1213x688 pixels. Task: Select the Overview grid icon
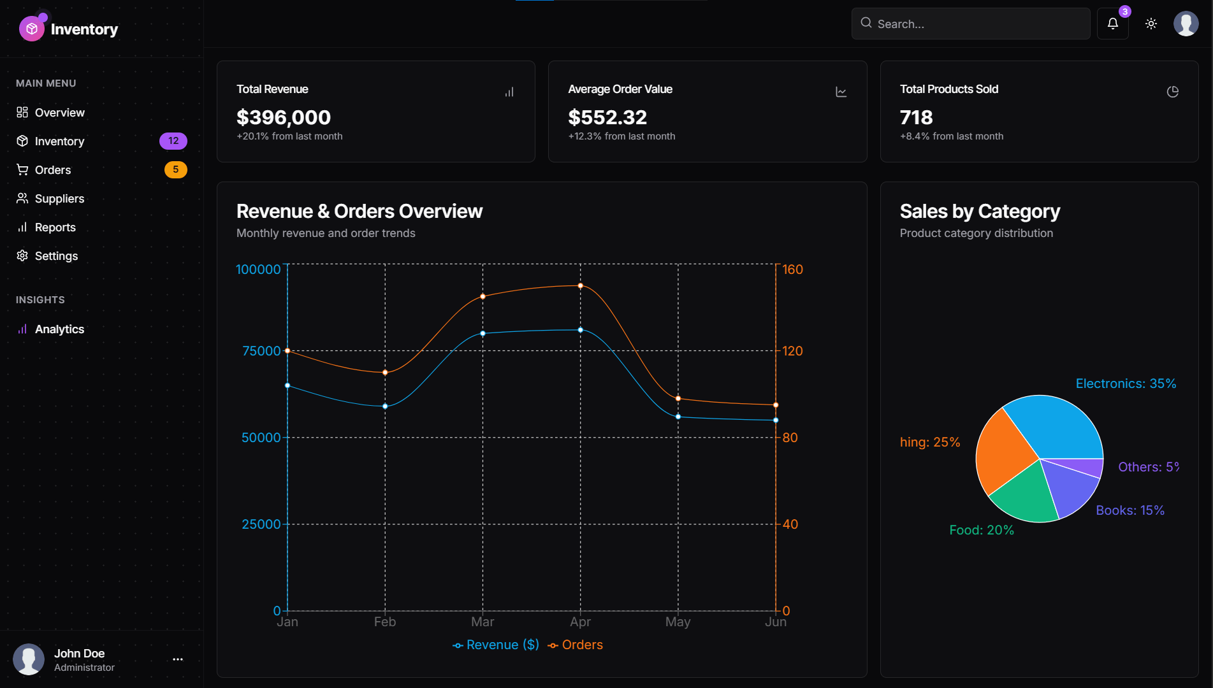(x=22, y=112)
